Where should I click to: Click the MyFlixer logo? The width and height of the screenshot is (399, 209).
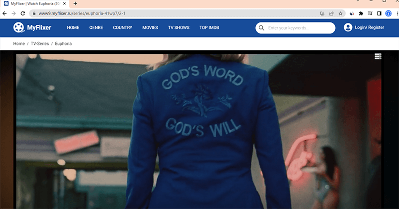32,27
